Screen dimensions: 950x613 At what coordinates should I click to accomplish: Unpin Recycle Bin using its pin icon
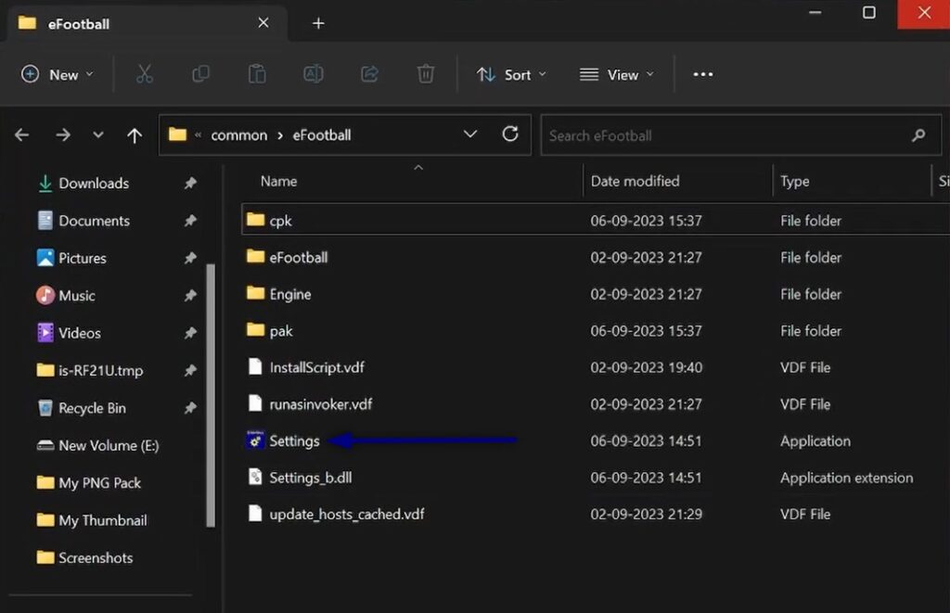(x=190, y=408)
